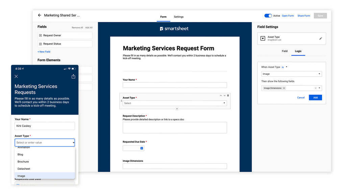Image resolution: width=346 pixels, height=194 pixels.
Task: Open the Asset Type Select dropdown in form
Action: (x=175, y=103)
